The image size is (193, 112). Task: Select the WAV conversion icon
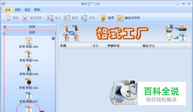(29, 109)
